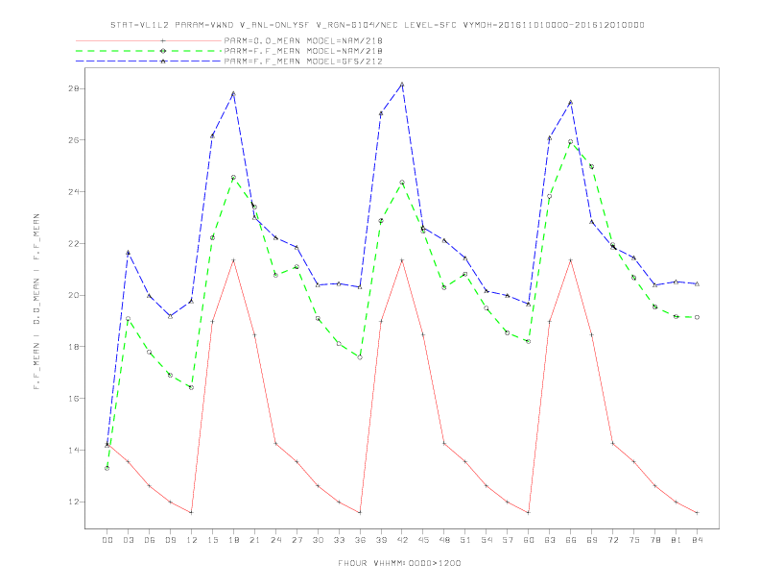Click y-axis tick label 26
The width and height of the screenshot is (760, 588).
tap(74, 140)
